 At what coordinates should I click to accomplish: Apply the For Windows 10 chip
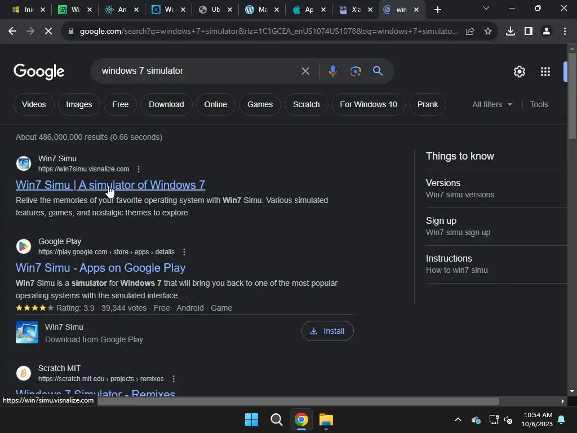369,104
